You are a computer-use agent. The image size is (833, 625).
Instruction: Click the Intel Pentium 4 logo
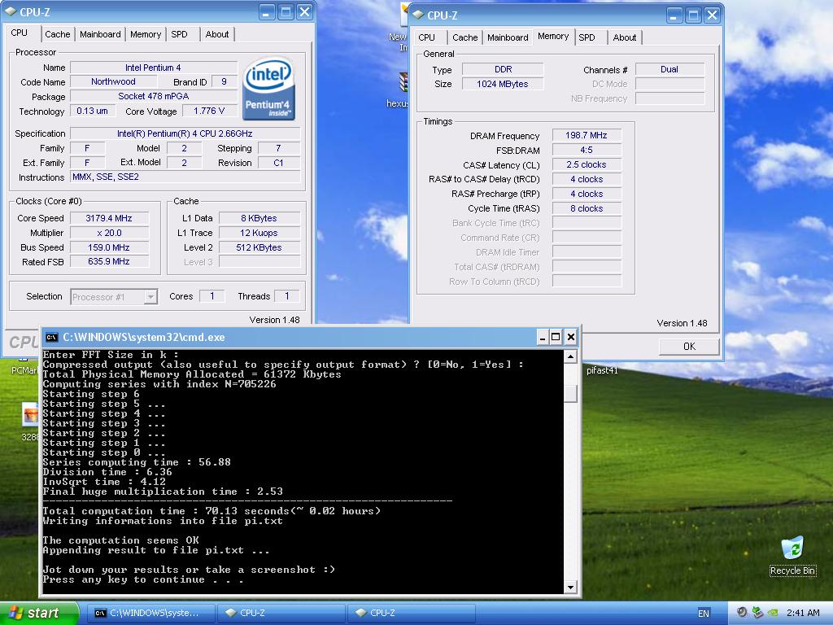click(x=268, y=88)
